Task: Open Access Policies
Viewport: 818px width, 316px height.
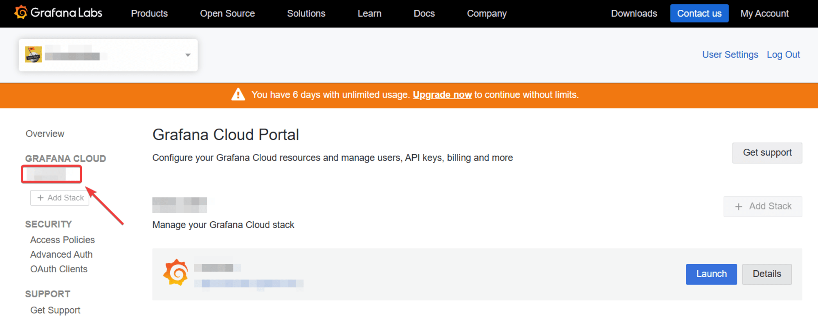Action: [63, 240]
